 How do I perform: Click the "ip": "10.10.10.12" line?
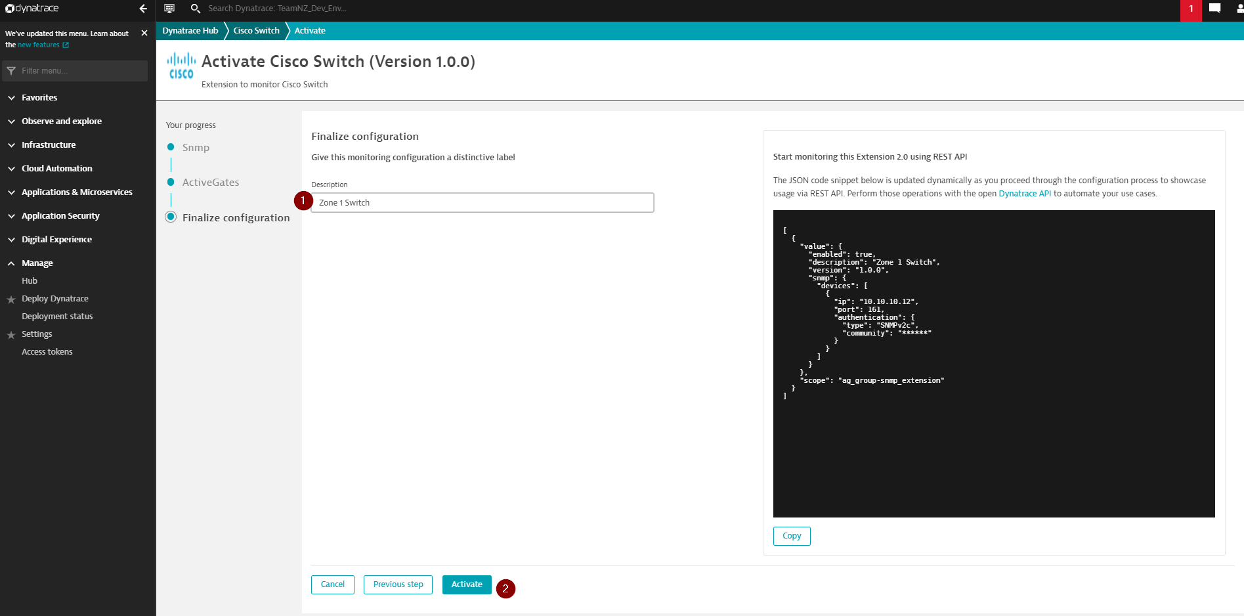tap(876, 301)
